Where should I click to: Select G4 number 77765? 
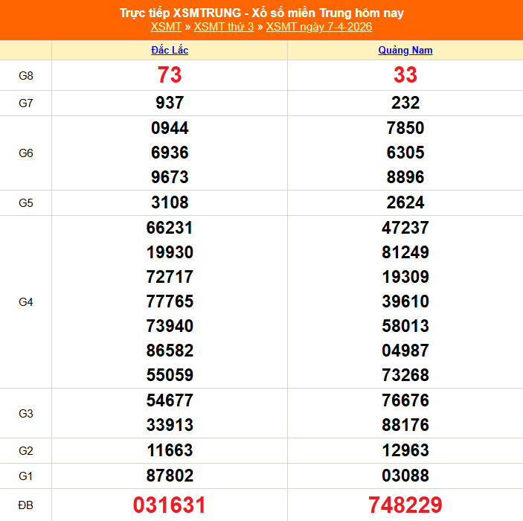click(x=170, y=301)
